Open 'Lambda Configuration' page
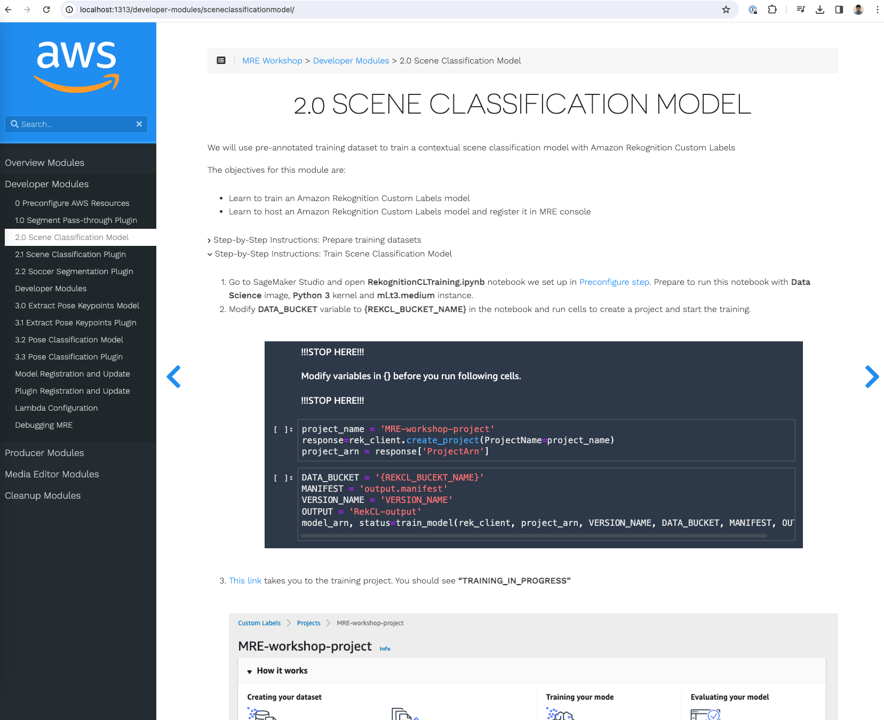Viewport: 884px width, 720px height. tap(57, 408)
